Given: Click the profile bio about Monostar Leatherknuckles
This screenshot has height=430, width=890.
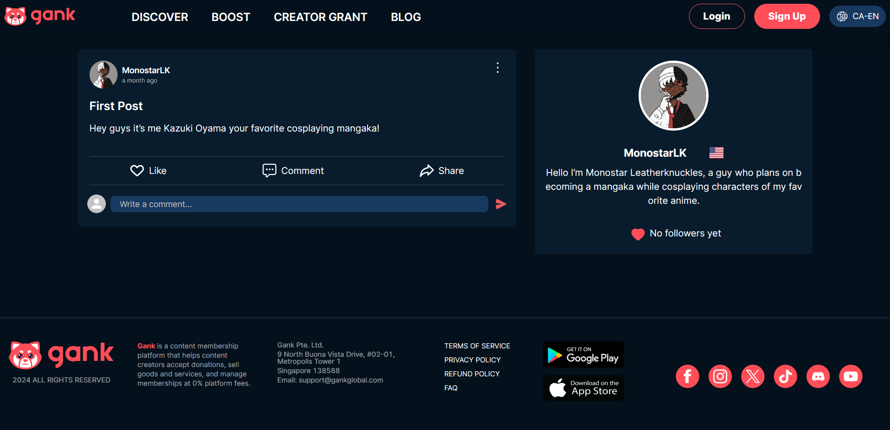Looking at the screenshot, I should coord(674,187).
